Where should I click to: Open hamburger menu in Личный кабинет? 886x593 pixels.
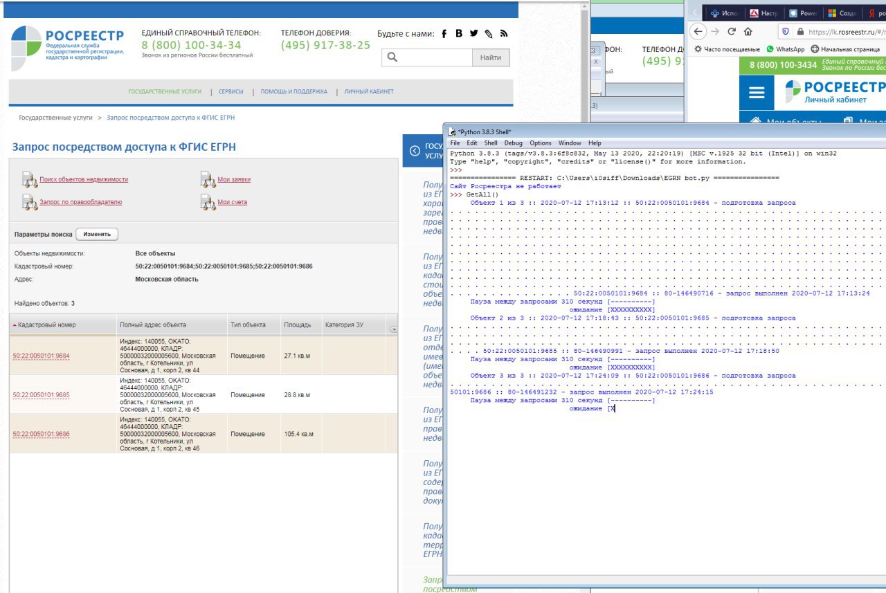tap(757, 93)
